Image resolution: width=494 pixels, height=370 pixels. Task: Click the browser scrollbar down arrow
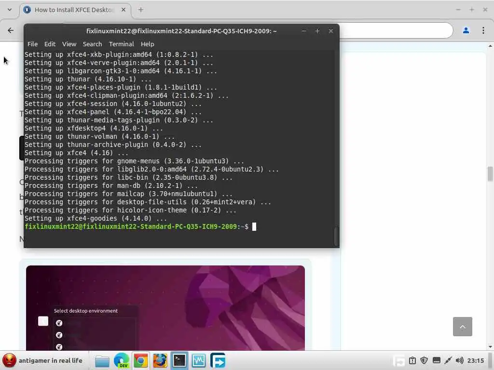(x=490, y=346)
